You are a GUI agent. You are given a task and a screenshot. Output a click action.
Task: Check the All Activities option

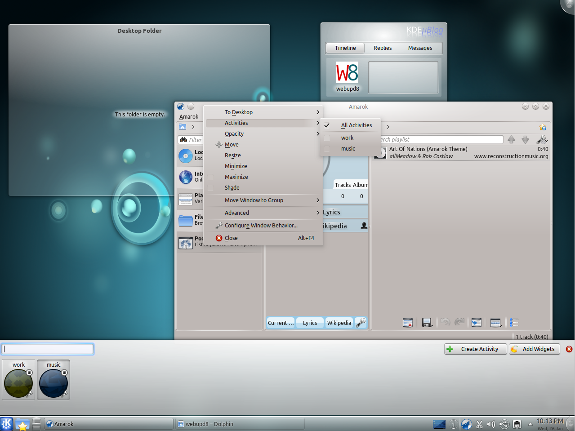tap(351, 125)
